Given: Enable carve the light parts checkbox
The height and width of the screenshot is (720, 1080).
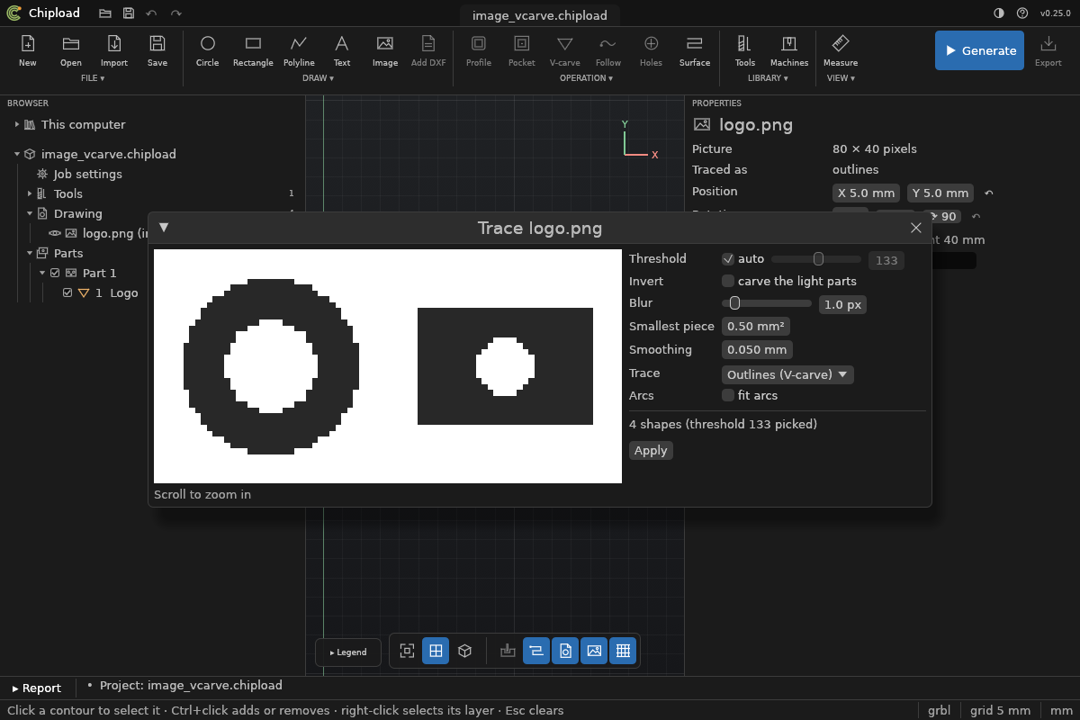Looking at the screenshot, I should (728, 281).
